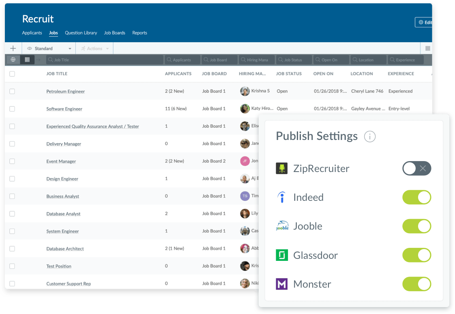Click the Edit button in the header
Image resolution: width=455 pixels, height=314 pixels.
click(x=424, y=22)
